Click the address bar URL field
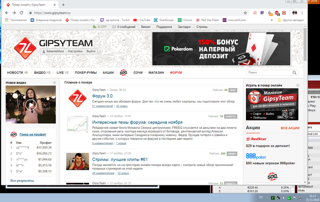The image size is (320, 202). [x=137, y=13]
